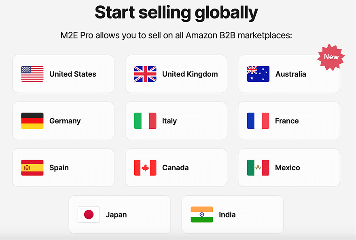The image size is (356, 240).
Task: Click the Australia flag icon
Action: (x=258, y=74)
